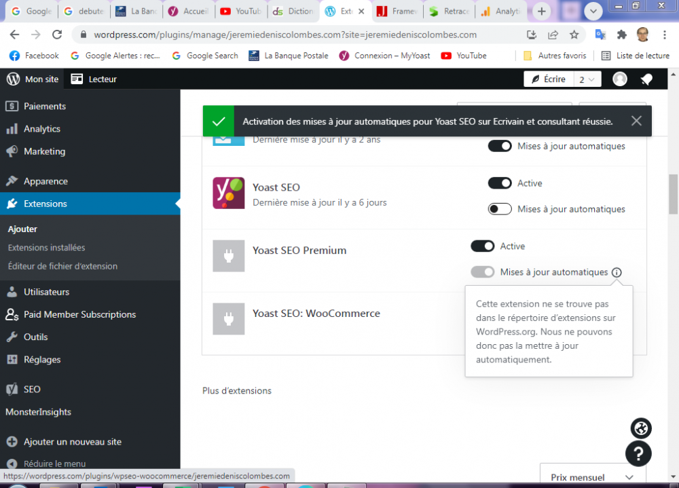
Task: Open the Chrome three-dot menu
Action: pos(664,35)
